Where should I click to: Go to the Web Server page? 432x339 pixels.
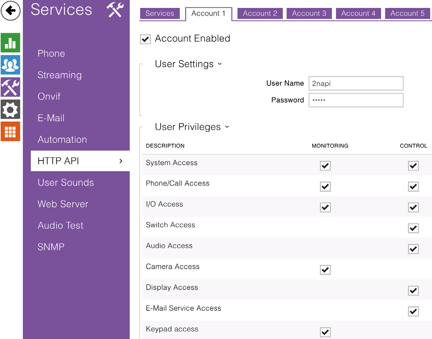(x=63, y=204)
